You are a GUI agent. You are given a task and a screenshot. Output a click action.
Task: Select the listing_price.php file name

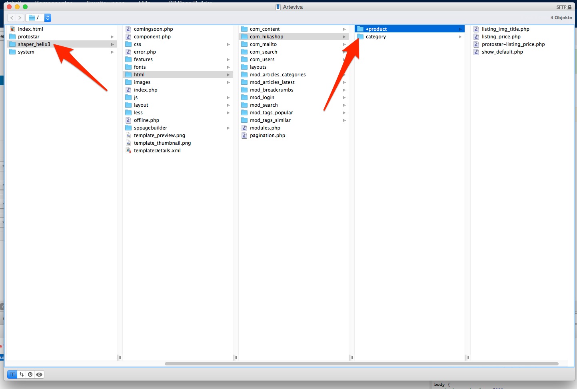[501, 37]
